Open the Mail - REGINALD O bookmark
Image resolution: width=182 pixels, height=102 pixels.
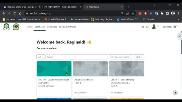coord(128,19)
